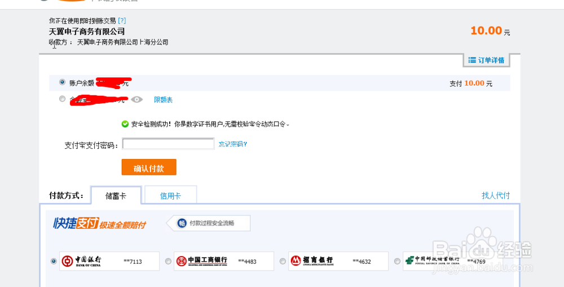Click the 中国邮政储蓄银行 logo card
This screenshot has height=287, width=564.
coord(452,261)
